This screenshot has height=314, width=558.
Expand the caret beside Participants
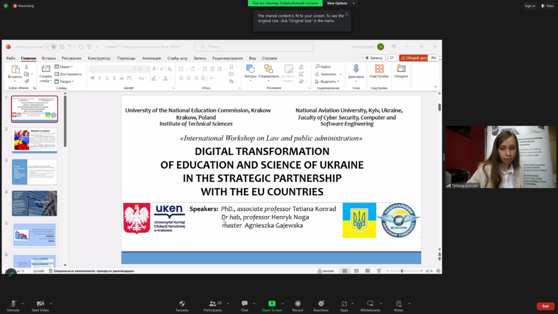coord(228,304)
